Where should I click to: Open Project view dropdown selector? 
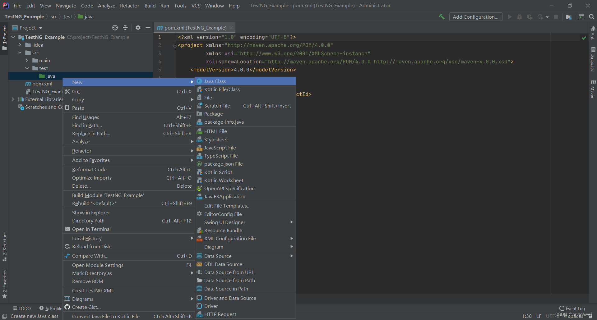27,28
